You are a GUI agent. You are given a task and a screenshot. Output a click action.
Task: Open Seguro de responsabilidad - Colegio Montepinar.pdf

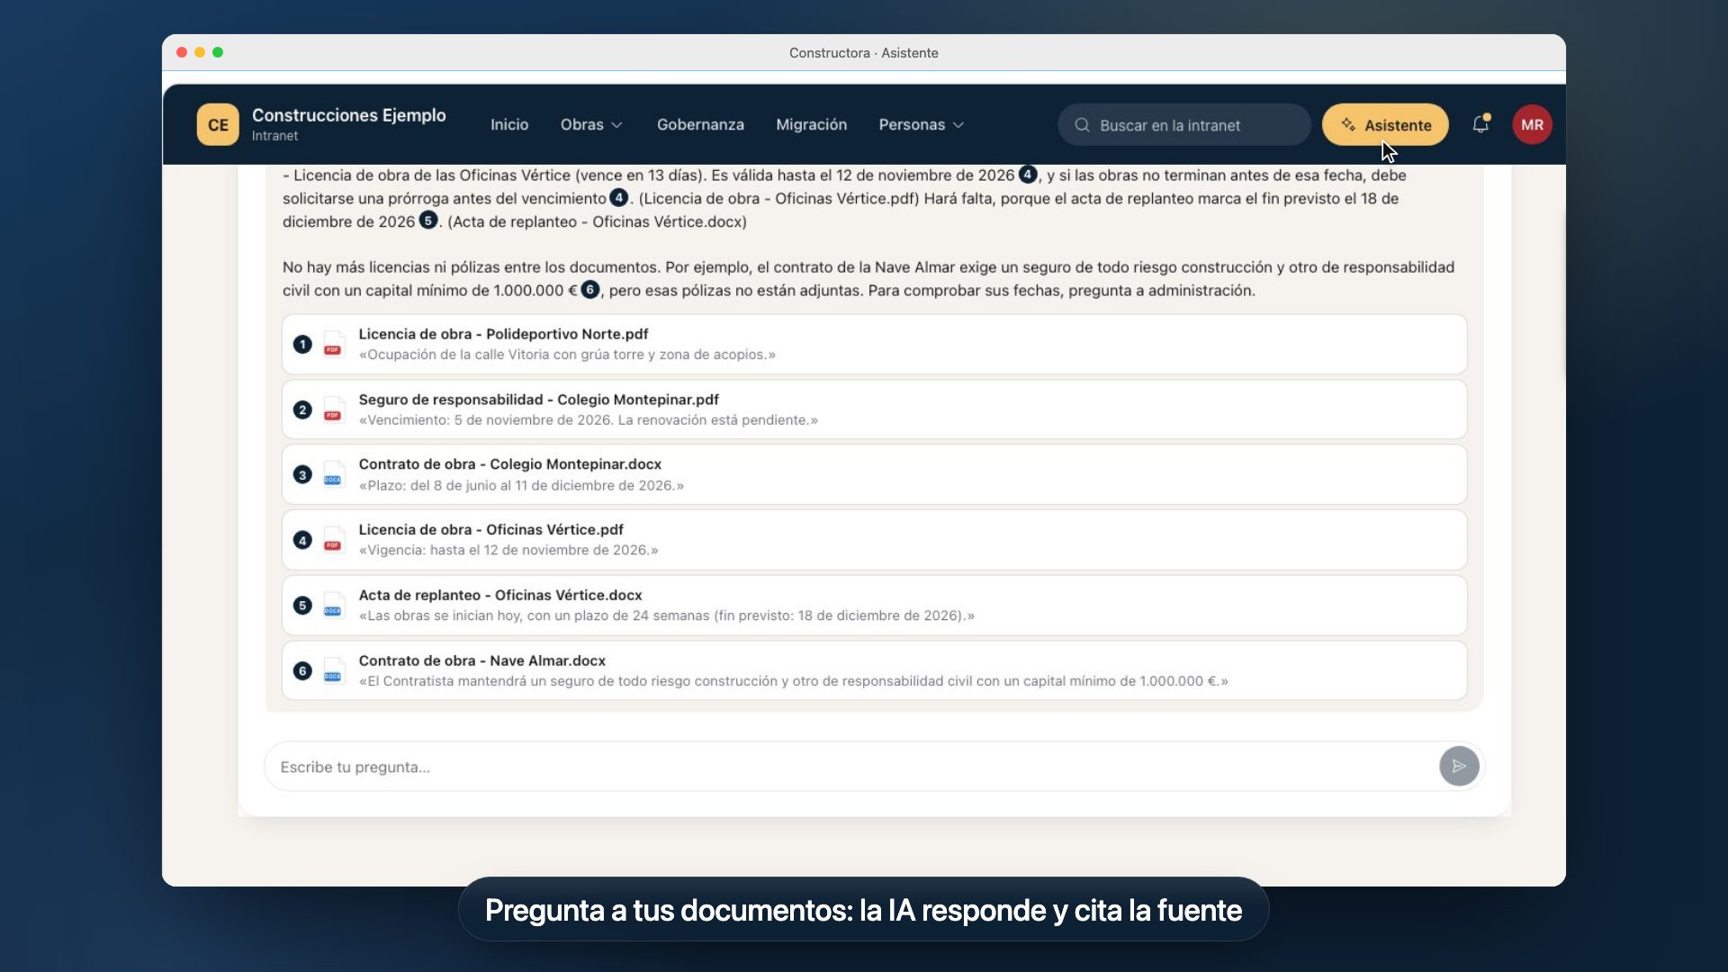875,409
